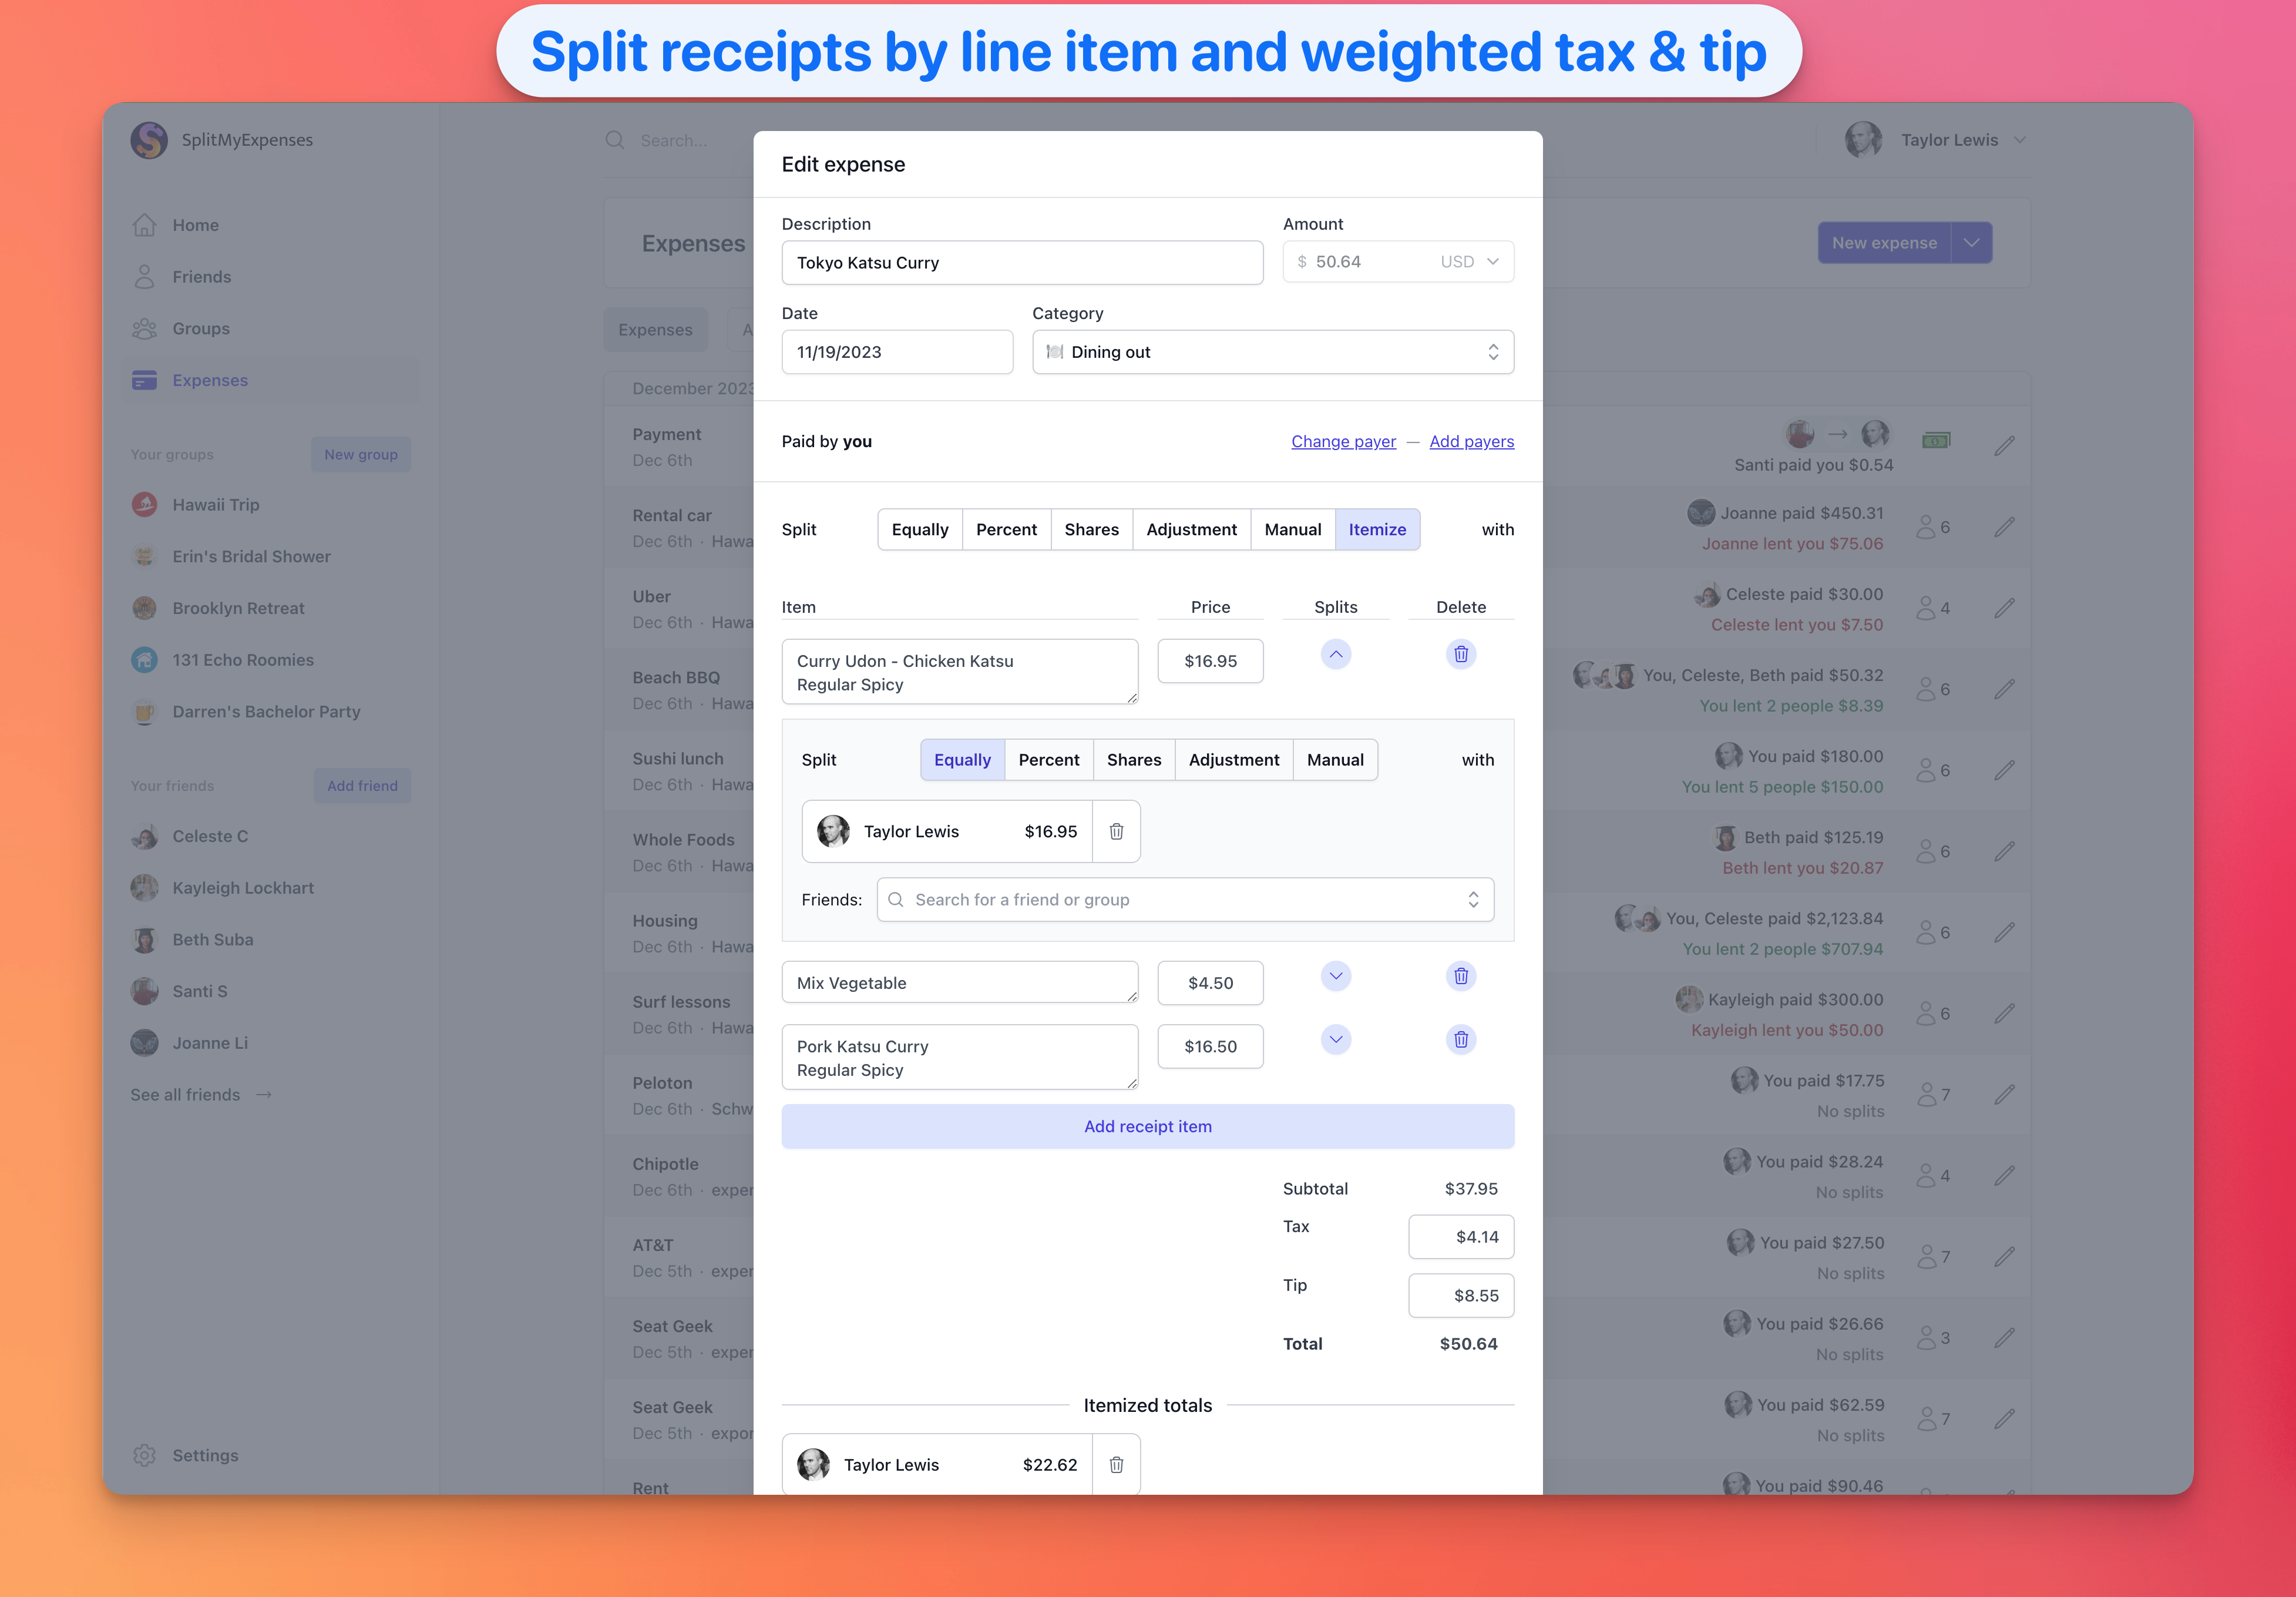Click the Date field 11/19/2023

(897, 352)
